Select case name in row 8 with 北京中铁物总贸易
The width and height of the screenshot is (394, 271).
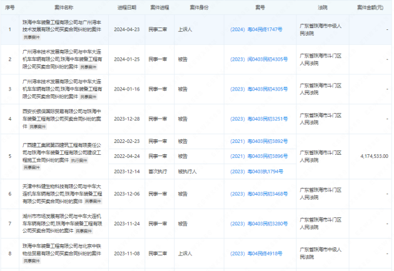point(62,250)
